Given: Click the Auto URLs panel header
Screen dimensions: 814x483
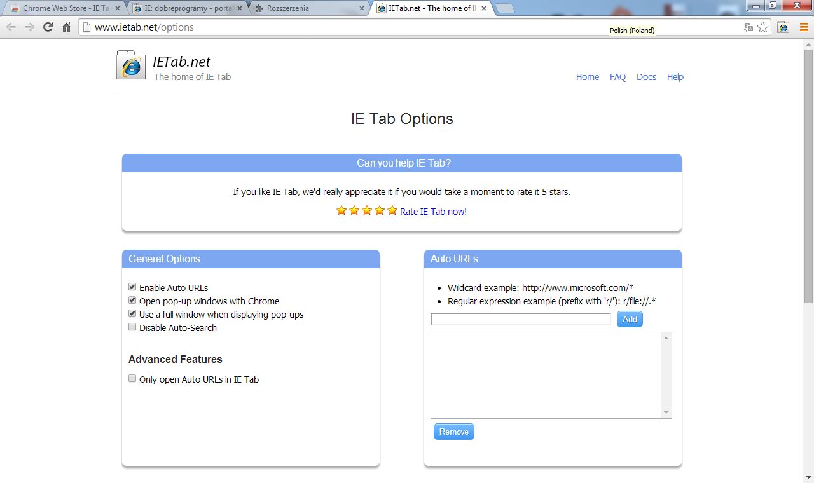Looking at the screenshot, I should [x=553, y=259].
